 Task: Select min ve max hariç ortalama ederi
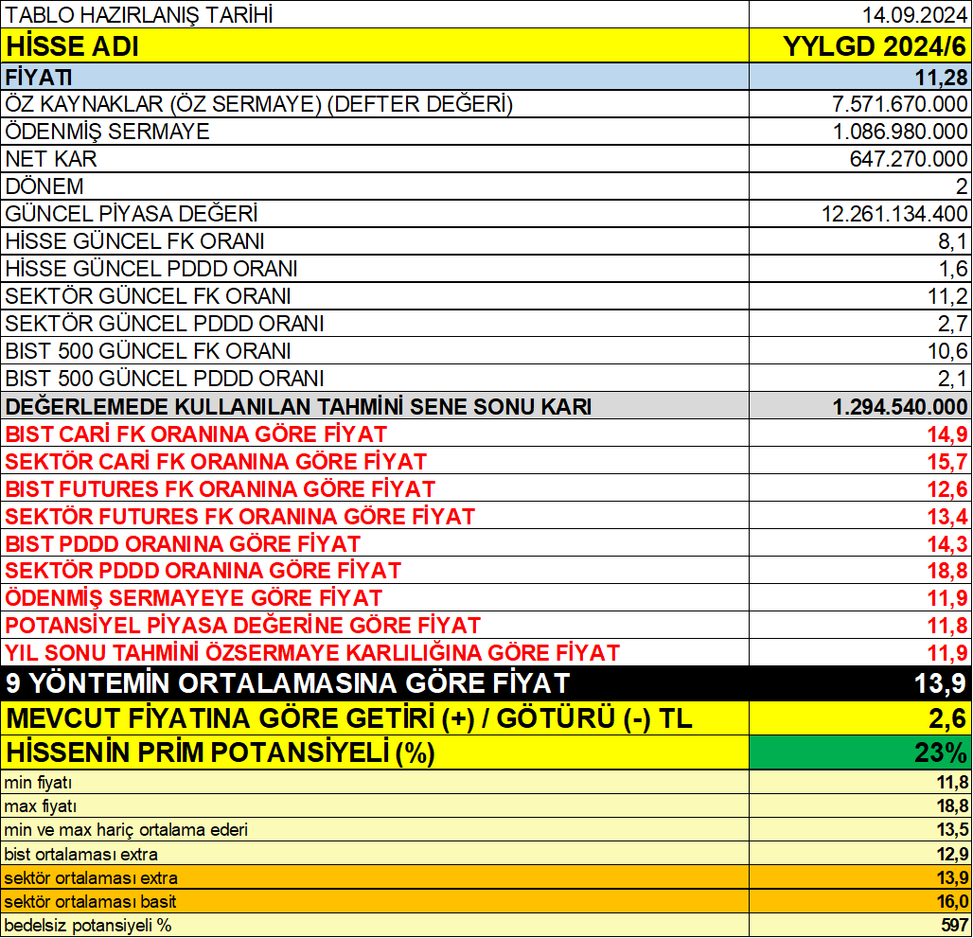(x=126, y=830)
